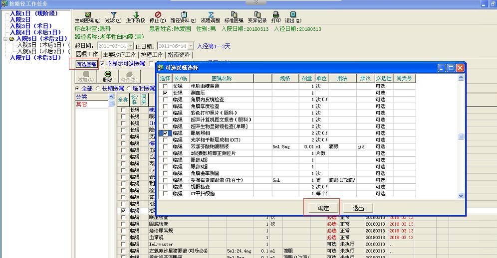Click the 起日期 date input field
Viewport: 497px width, 258px height.
point(113,46)
